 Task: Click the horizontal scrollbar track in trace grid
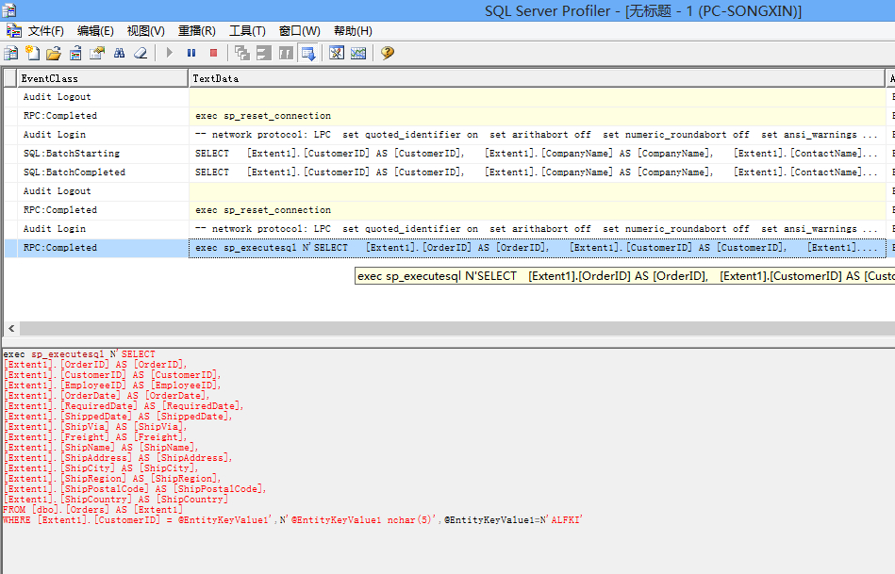pos(456,328)
